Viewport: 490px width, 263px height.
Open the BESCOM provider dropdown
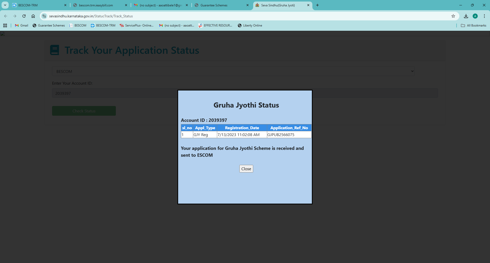point(233,71)
